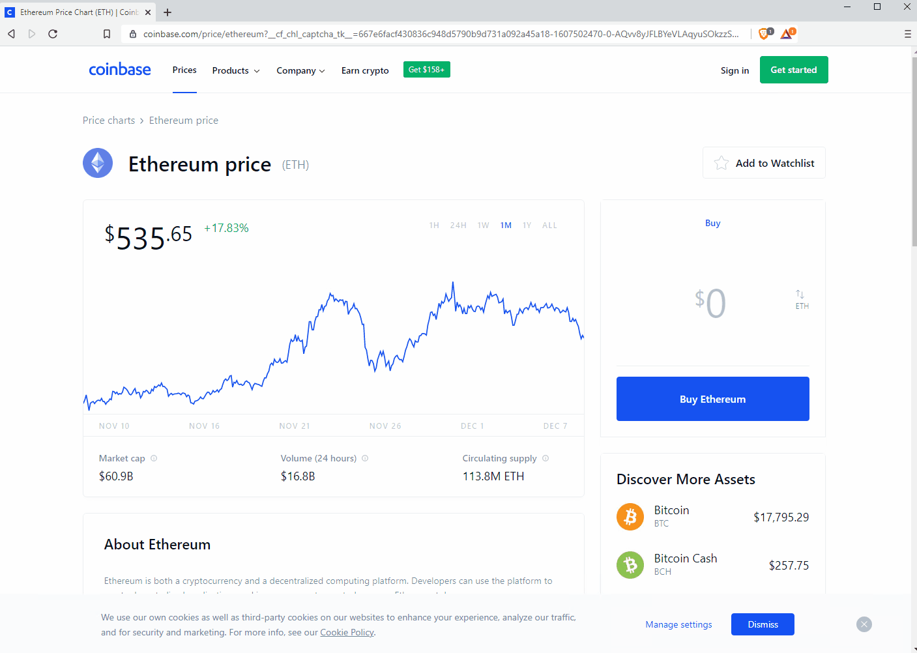Open the browser hamburger menu
This screenshot has height=653, width=917.
tap(907, 33)
